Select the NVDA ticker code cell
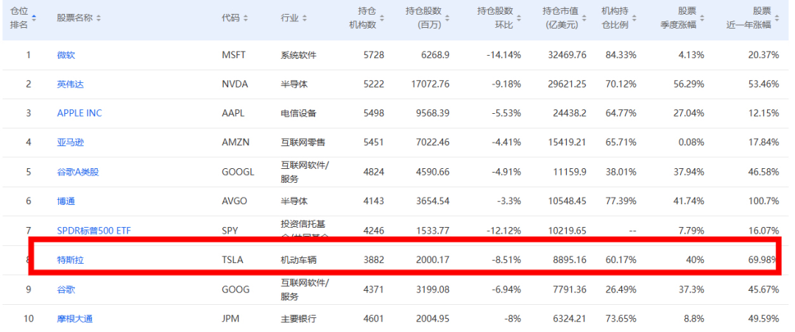Screen dimensions: 795x332 (235, 84)
